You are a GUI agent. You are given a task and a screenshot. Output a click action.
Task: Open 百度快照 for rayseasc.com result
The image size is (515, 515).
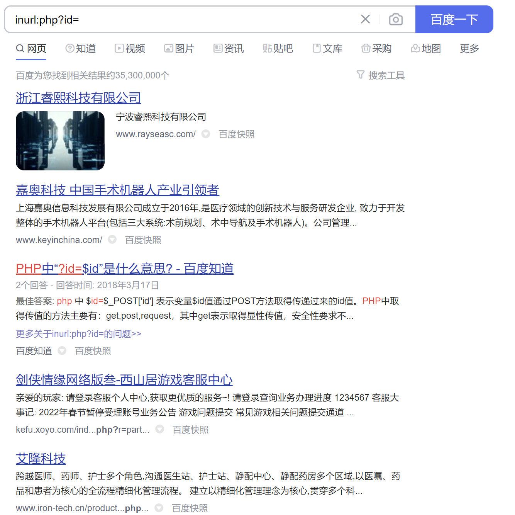237,134
